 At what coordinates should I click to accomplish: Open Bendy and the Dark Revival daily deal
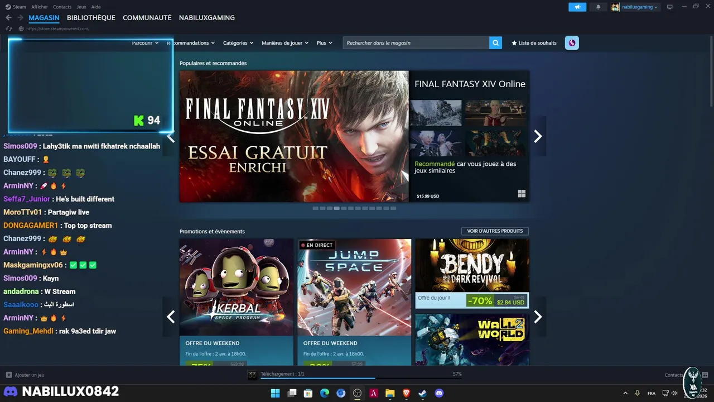pos(472,274)
